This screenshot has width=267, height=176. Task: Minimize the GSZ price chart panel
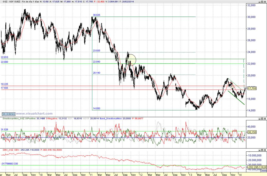pos(259,2)
